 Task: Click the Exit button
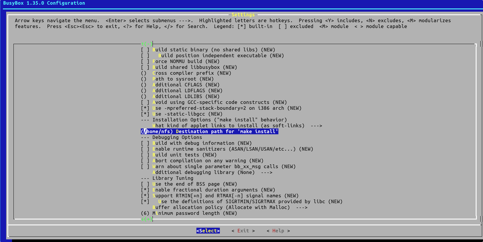(243, 231)
